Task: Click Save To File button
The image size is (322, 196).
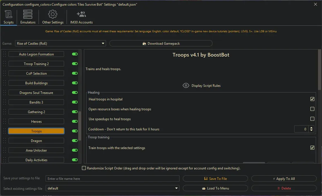Action: point(215,178)
